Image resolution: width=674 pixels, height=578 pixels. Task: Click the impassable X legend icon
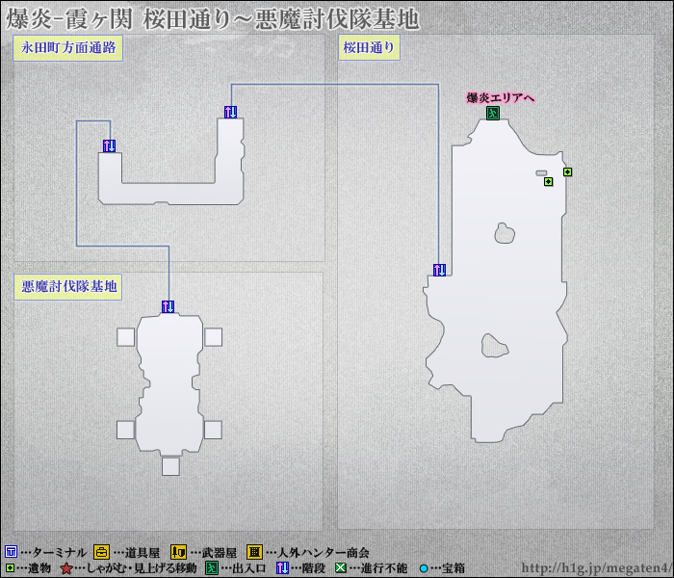340,568
